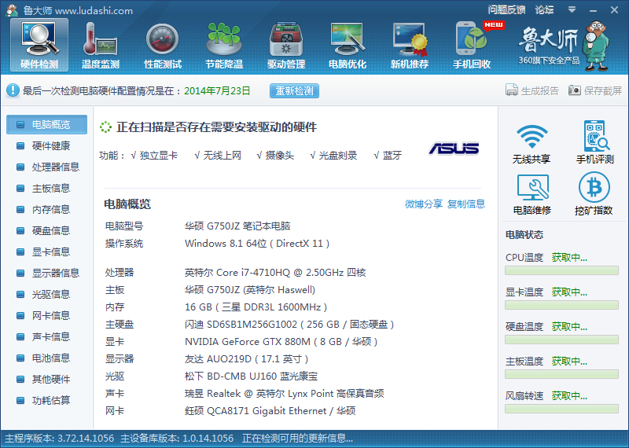
Task: Open the title bar dropdown menu arrow
Action: [x=572, y=9]
